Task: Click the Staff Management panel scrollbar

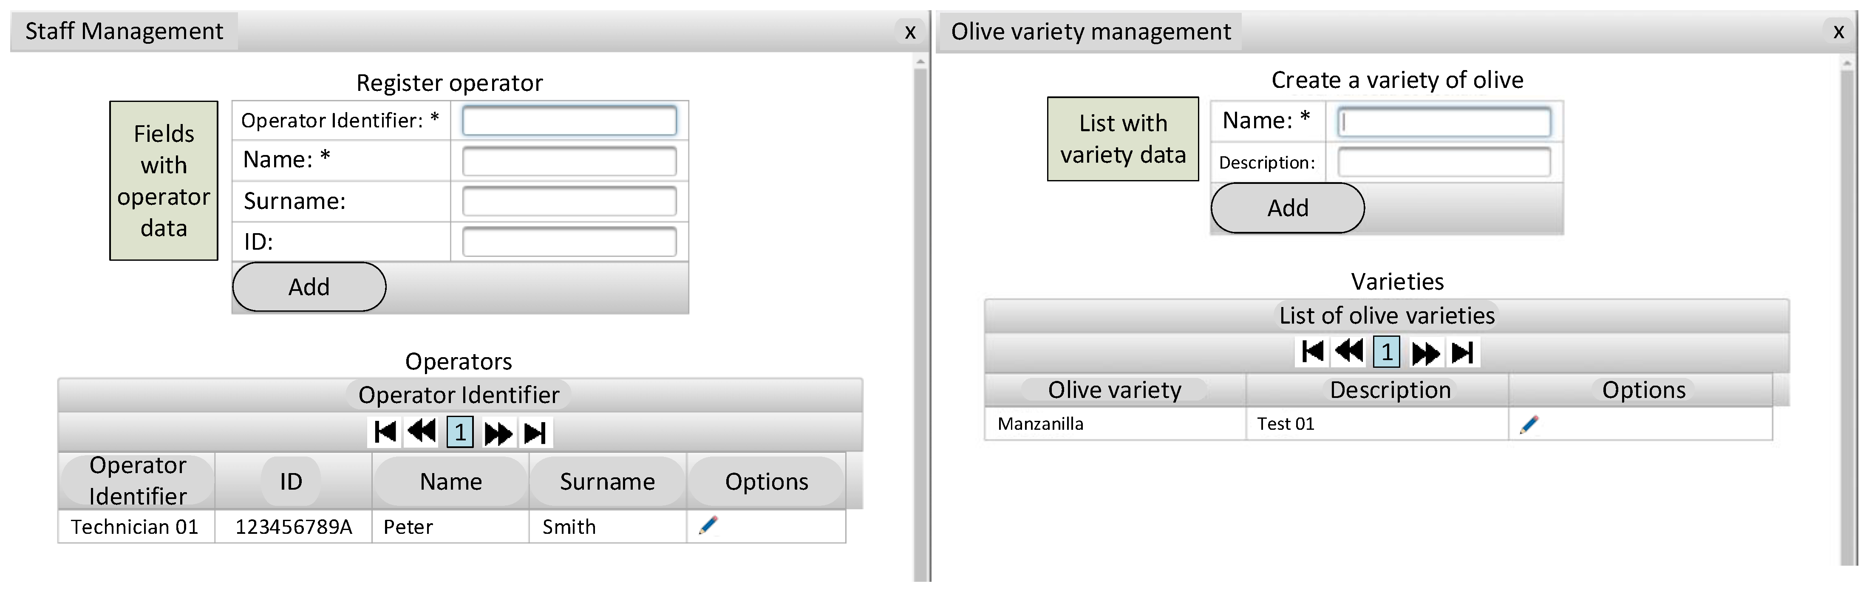Action: click(x=921, y=319)
